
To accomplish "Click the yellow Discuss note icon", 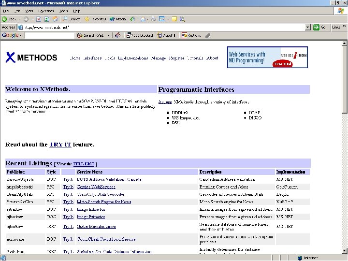I will (174, 19).
